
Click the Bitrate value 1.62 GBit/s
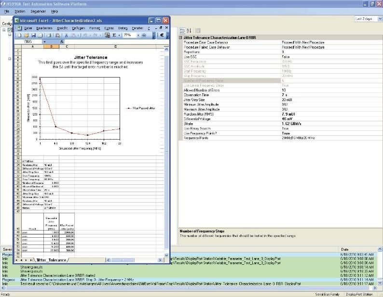[291, 124]
